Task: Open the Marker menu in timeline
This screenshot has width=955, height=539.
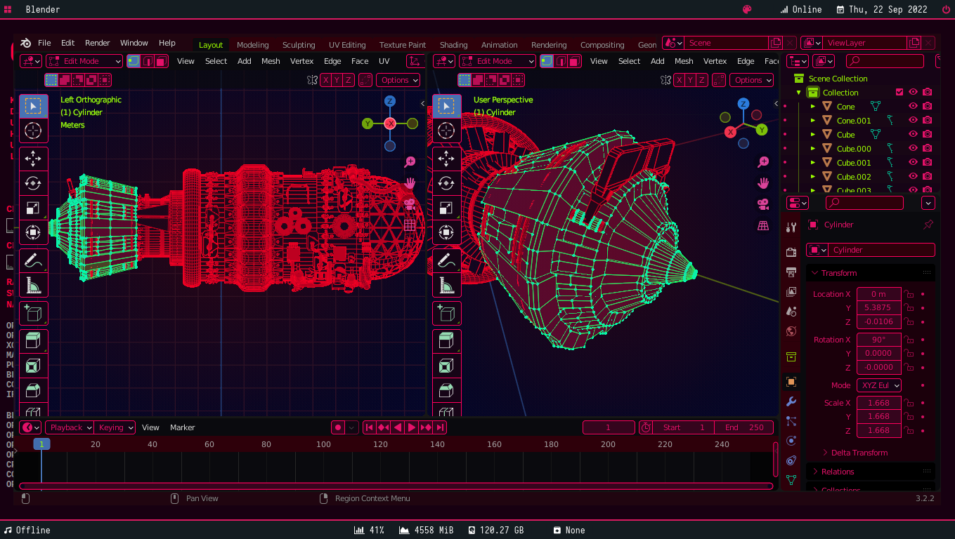Action: (x=183, y=427)
